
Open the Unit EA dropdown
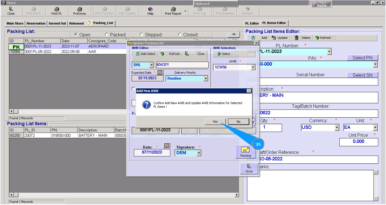(375, 127)
